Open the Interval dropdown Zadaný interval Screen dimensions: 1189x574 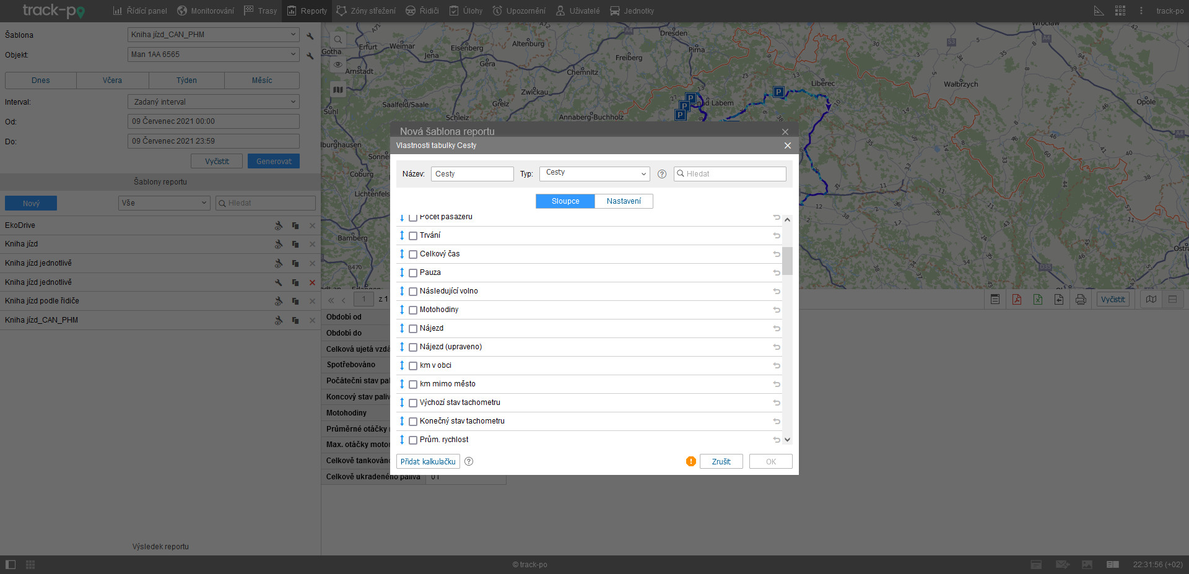point(213,102)
